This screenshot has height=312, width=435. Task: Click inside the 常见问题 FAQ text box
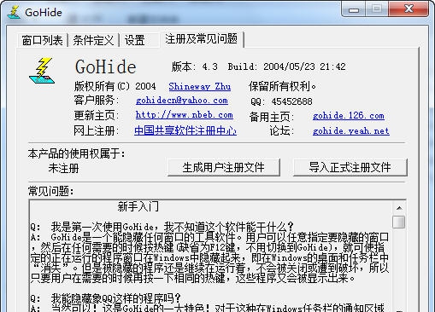tap(211, 256)
